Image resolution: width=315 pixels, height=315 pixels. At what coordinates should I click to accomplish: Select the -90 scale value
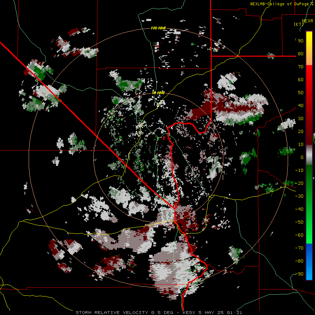click(299, 274)
